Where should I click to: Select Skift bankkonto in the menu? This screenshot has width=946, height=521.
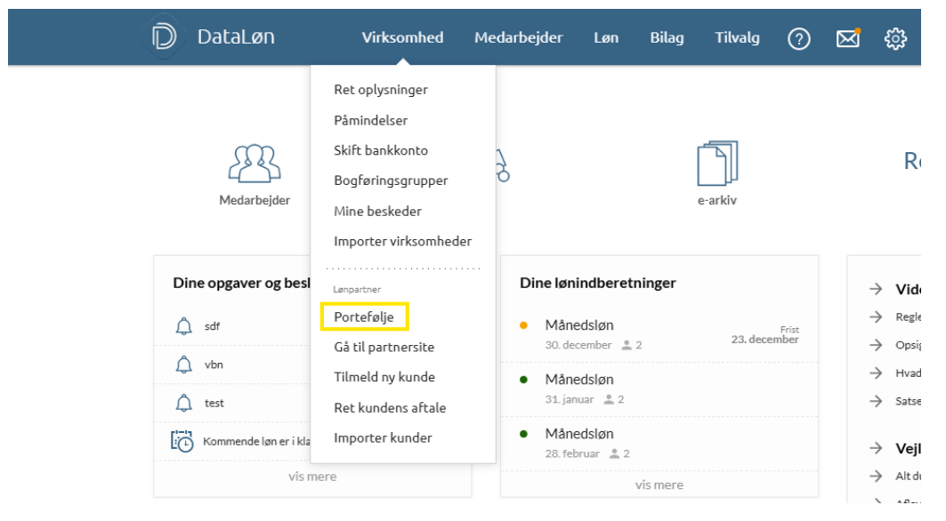coord(380,150)
